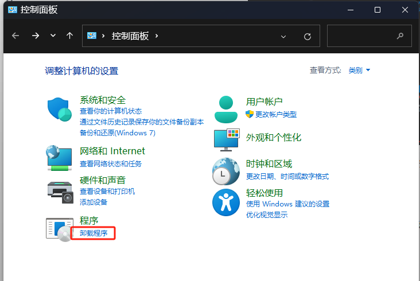Close the Control Panel window
This screenshot has width=420, height=281.
click(x=405, y=10)
